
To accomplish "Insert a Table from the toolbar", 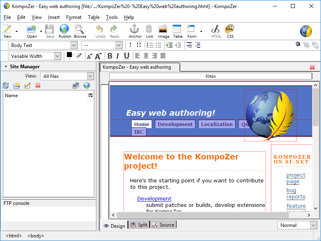I will pos(177,29).
